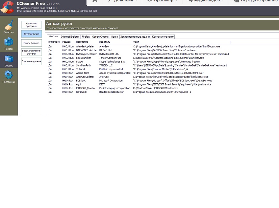Select Skype in the Программа column
The width and height of the screenshot is (279, 208).
point(79,62)
